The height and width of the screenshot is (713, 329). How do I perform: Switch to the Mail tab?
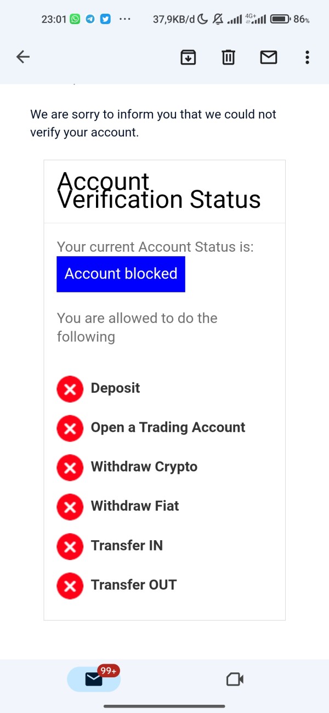click(x=94, y=680)
